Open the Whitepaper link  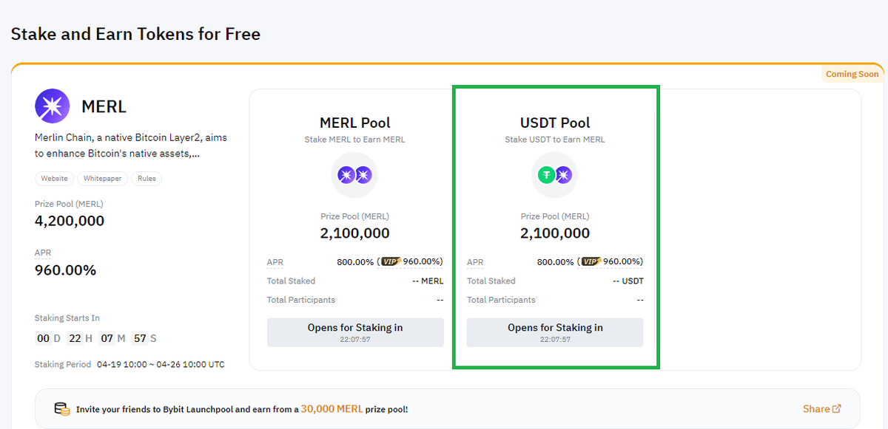point(102,179)
